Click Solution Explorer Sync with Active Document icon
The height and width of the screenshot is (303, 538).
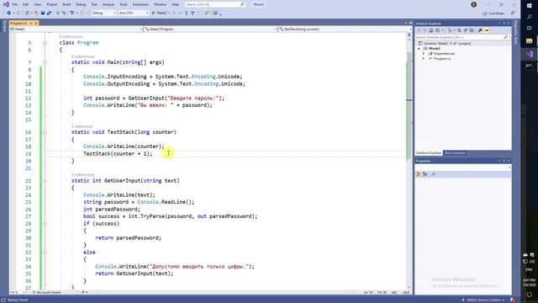[459, 30]
